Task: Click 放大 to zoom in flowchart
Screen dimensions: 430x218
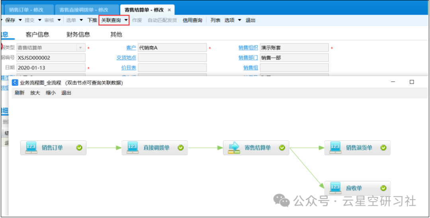Action: pos(35,93)
